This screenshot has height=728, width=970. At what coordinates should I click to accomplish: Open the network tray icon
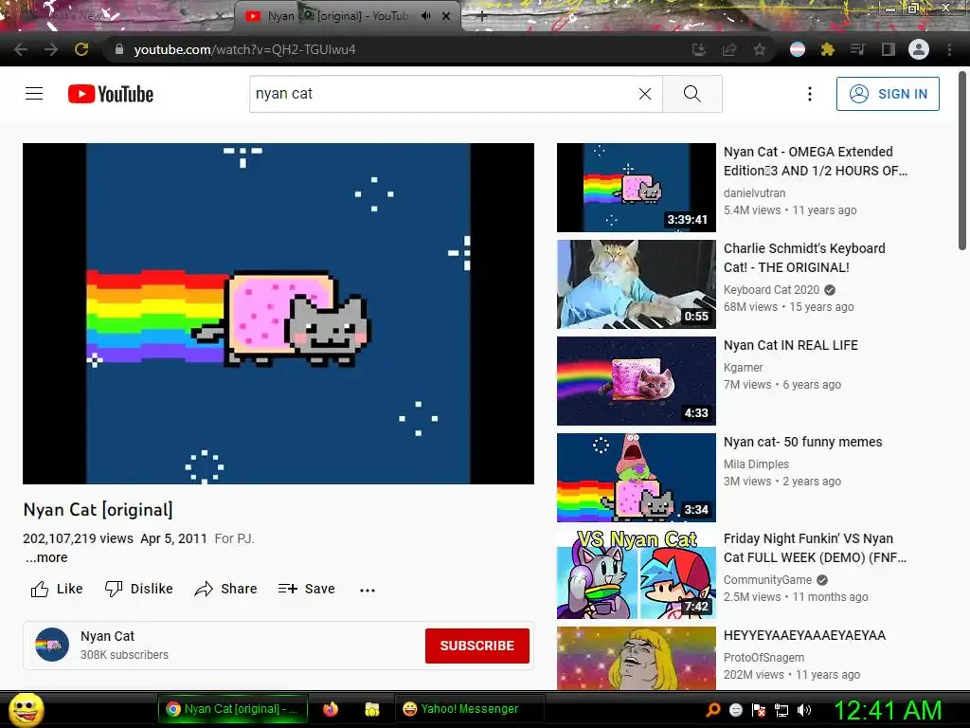pyautogui.click(x=781, y=710)
